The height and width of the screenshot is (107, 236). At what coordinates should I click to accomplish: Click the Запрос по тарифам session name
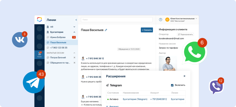click(168, 48)
